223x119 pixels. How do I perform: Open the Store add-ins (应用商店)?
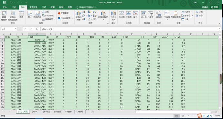click(63, 13)
